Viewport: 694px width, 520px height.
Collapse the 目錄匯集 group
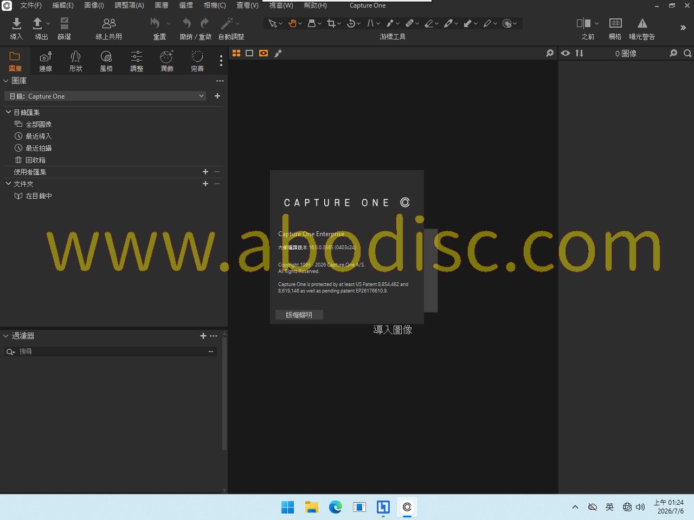tap(8, 112)
